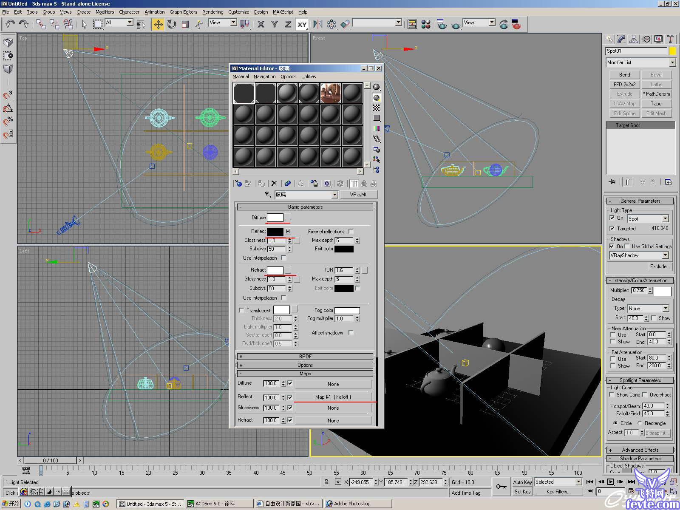Click the Diffuse color swatch

275,217
